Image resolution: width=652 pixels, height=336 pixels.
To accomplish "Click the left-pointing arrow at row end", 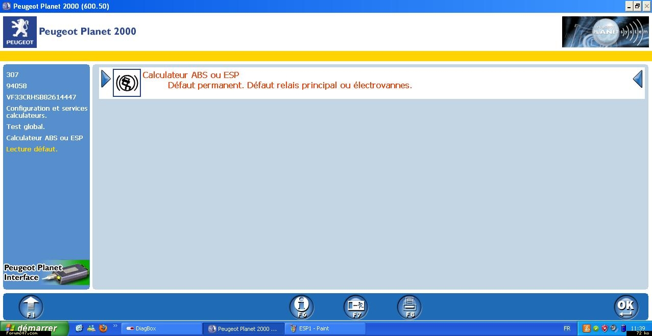I will click(638, 79).
